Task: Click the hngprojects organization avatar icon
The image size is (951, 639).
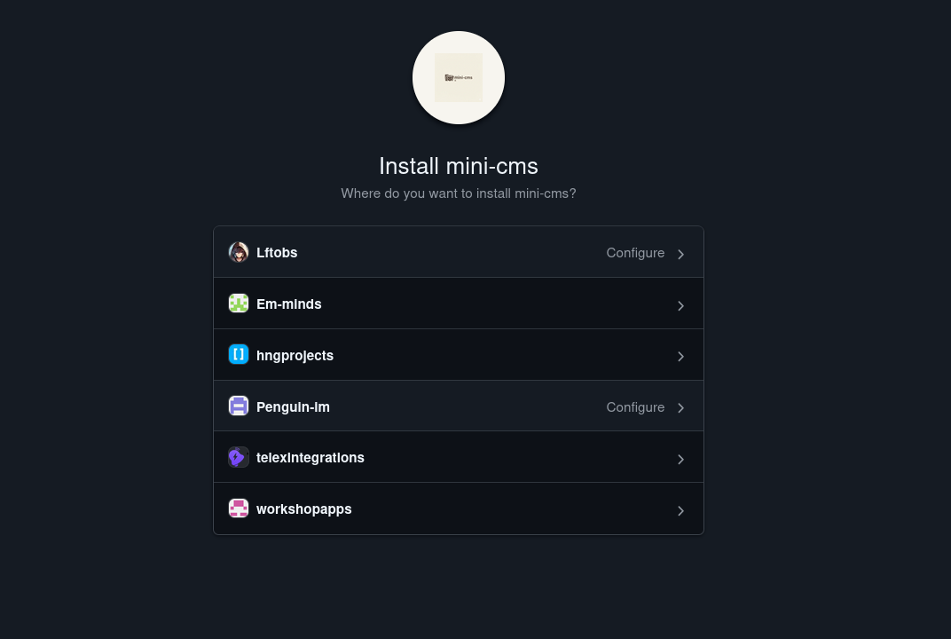Action: pyautogui.click(x=239, y=354)
